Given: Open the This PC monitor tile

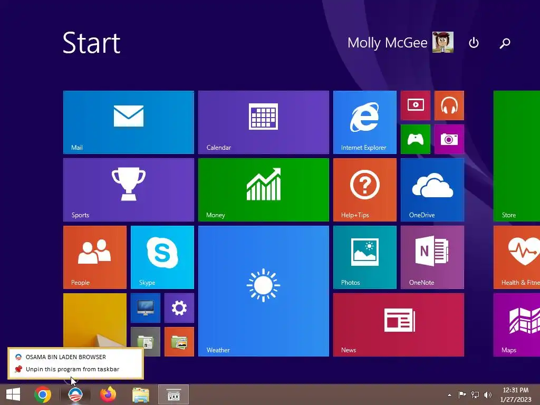Looking at the screenshot, I should pos(146,308).
